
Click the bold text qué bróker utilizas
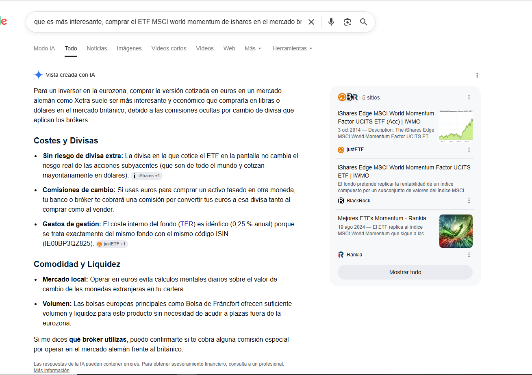coord(98,339)
